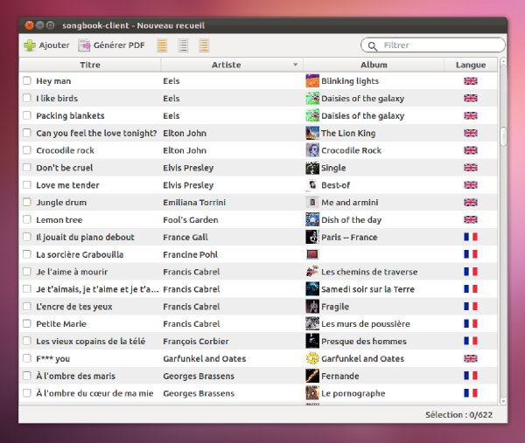Click the magnifier icon in the filter box

(374, 45)
